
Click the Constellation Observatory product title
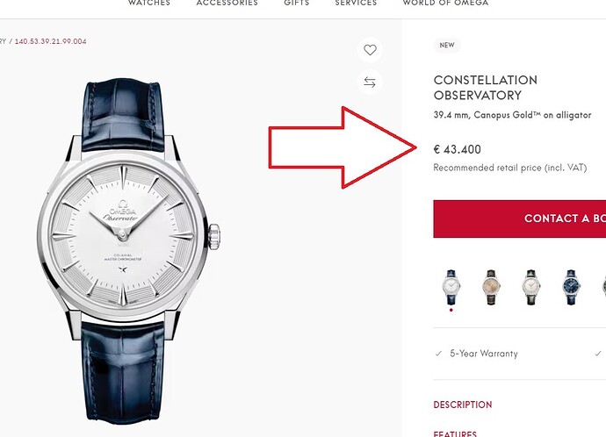click(x=485, y=88)
